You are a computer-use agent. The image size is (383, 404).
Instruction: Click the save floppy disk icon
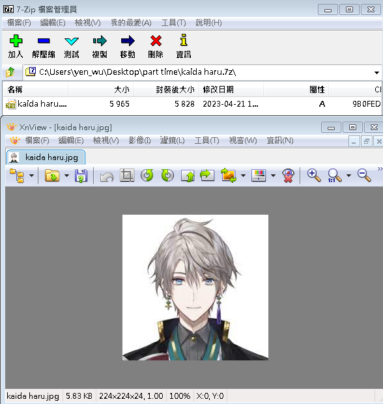(81, 176)
